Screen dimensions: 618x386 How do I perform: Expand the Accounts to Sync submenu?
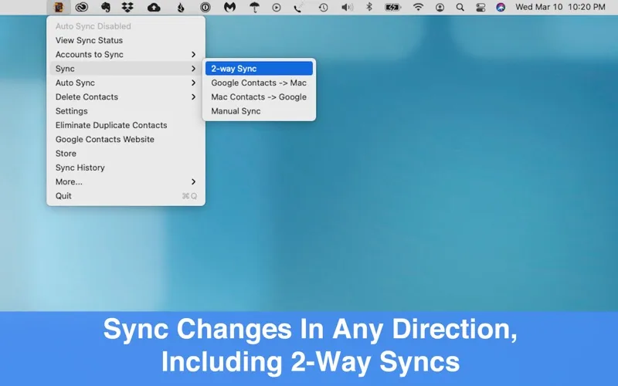point(125,55)
